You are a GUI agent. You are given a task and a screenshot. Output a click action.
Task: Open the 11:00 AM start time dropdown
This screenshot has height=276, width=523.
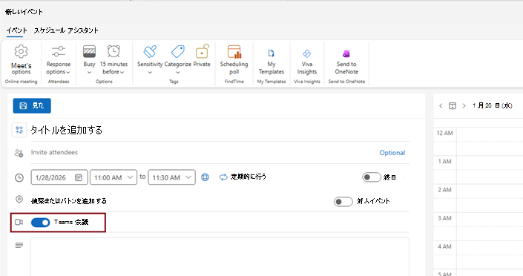[114, 177]
